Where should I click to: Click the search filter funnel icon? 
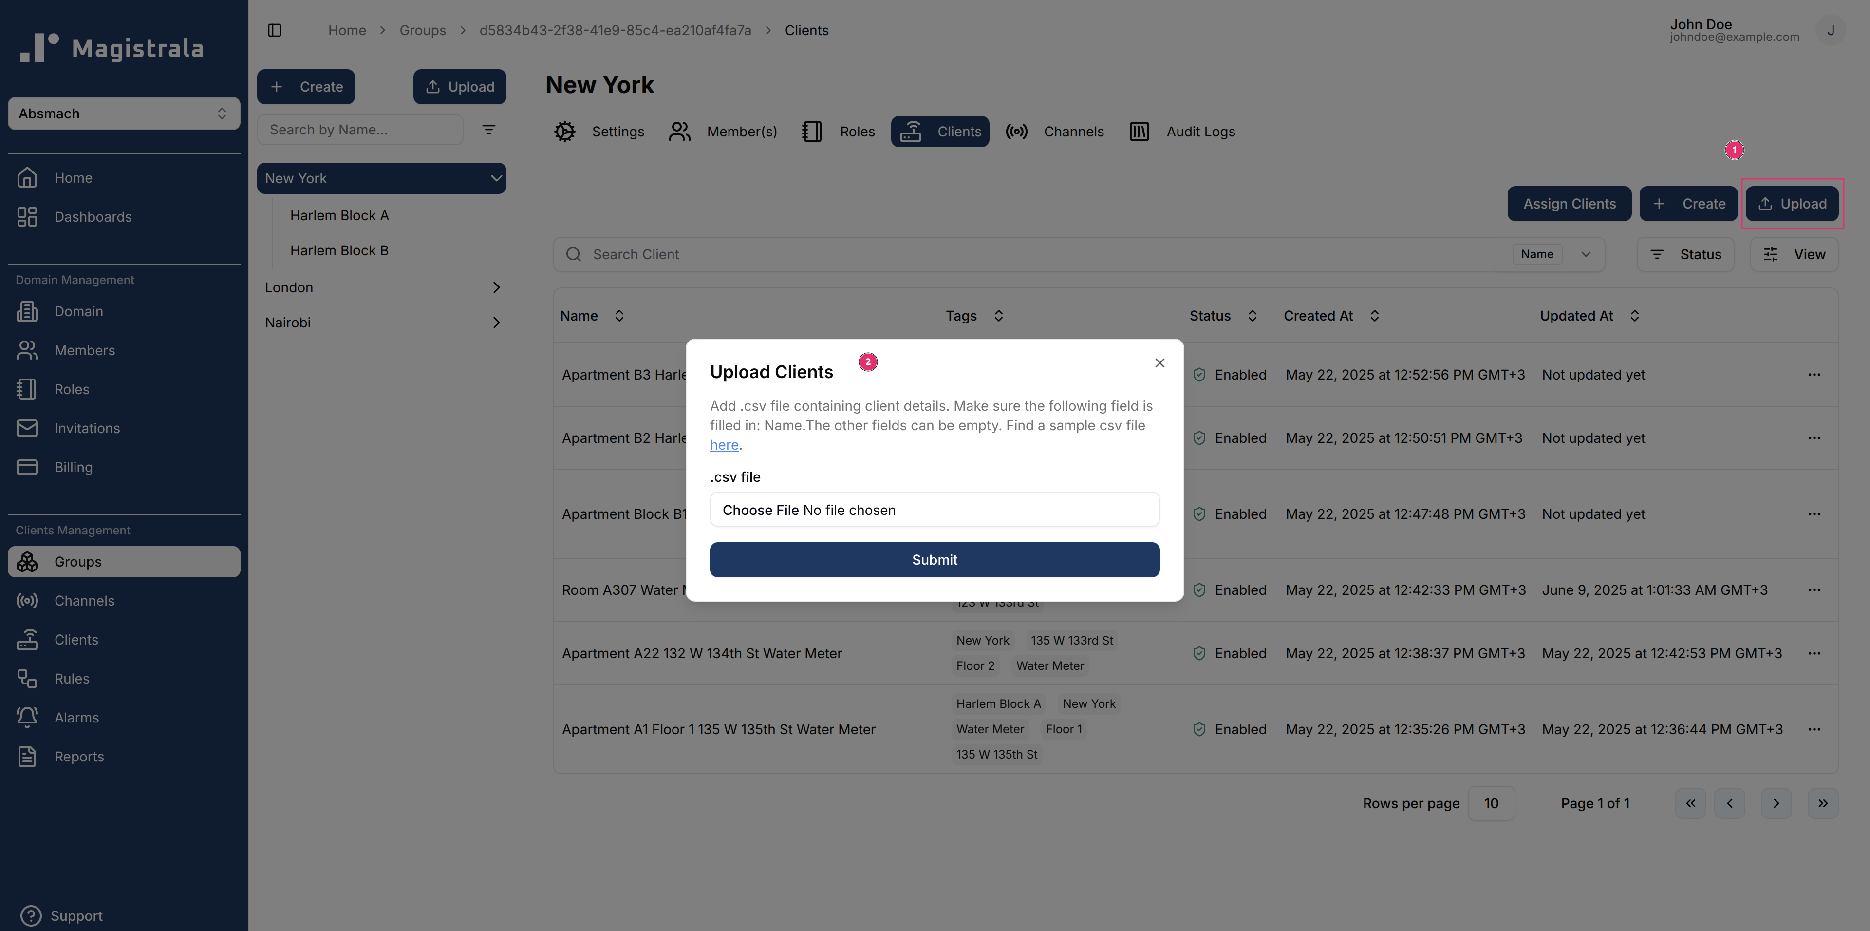point(489,129)
